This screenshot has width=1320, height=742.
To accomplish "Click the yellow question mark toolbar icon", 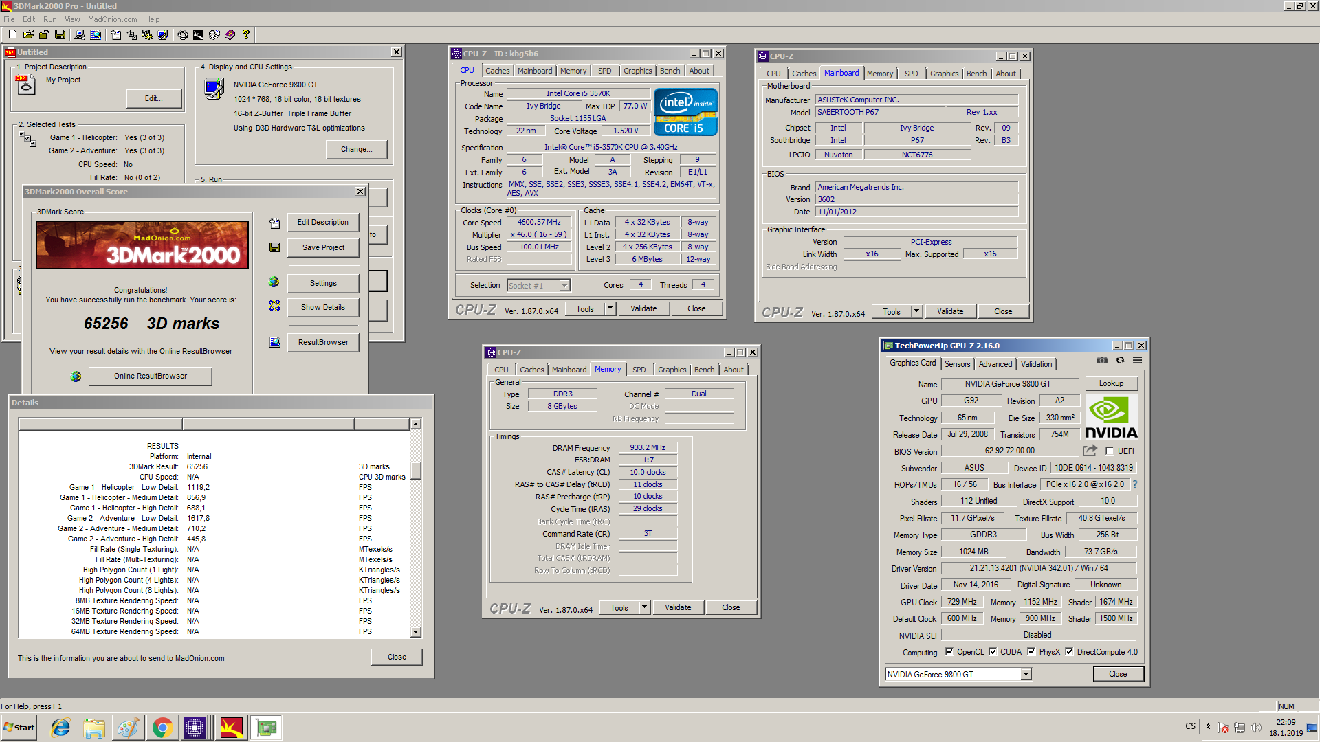I will pos(246,34).
